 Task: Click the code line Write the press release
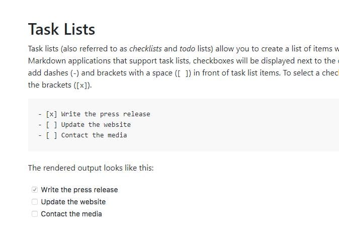pos(94,114)
